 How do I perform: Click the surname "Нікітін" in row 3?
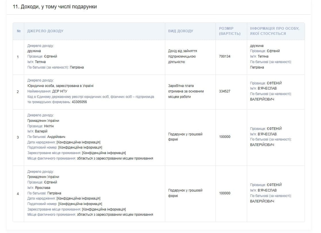click(49, 126)
